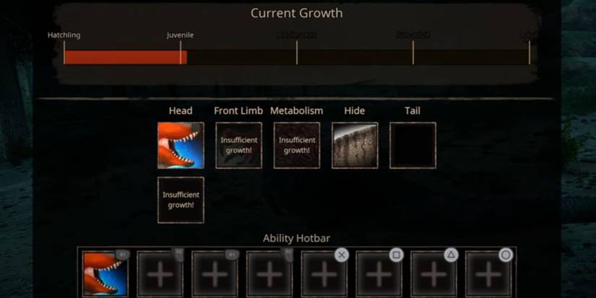596x298 pixels.
Task: Click the locked second Head slot
Action: tap(181, 200)
